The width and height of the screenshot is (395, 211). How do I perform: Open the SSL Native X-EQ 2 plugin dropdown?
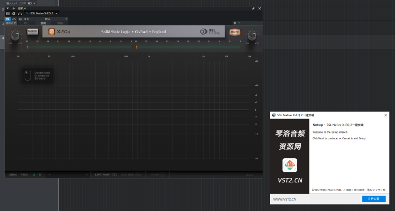pyautogui.click(x=42, y=13)
